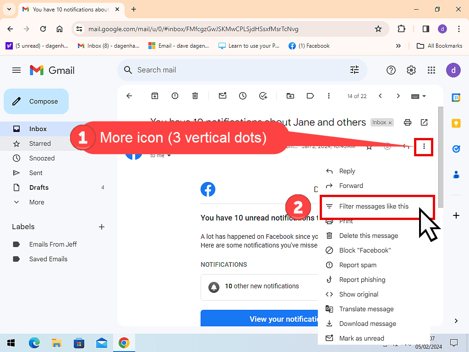
Task: Choose 'Block "Facebook"' from the menu
Action: tap(365, 250)
